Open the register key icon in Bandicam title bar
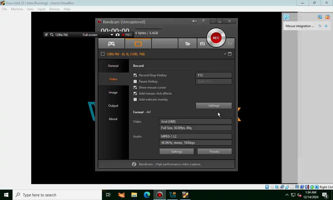This screenshot has width=333, height=200. pyautogui.click(x=194, y=21)
